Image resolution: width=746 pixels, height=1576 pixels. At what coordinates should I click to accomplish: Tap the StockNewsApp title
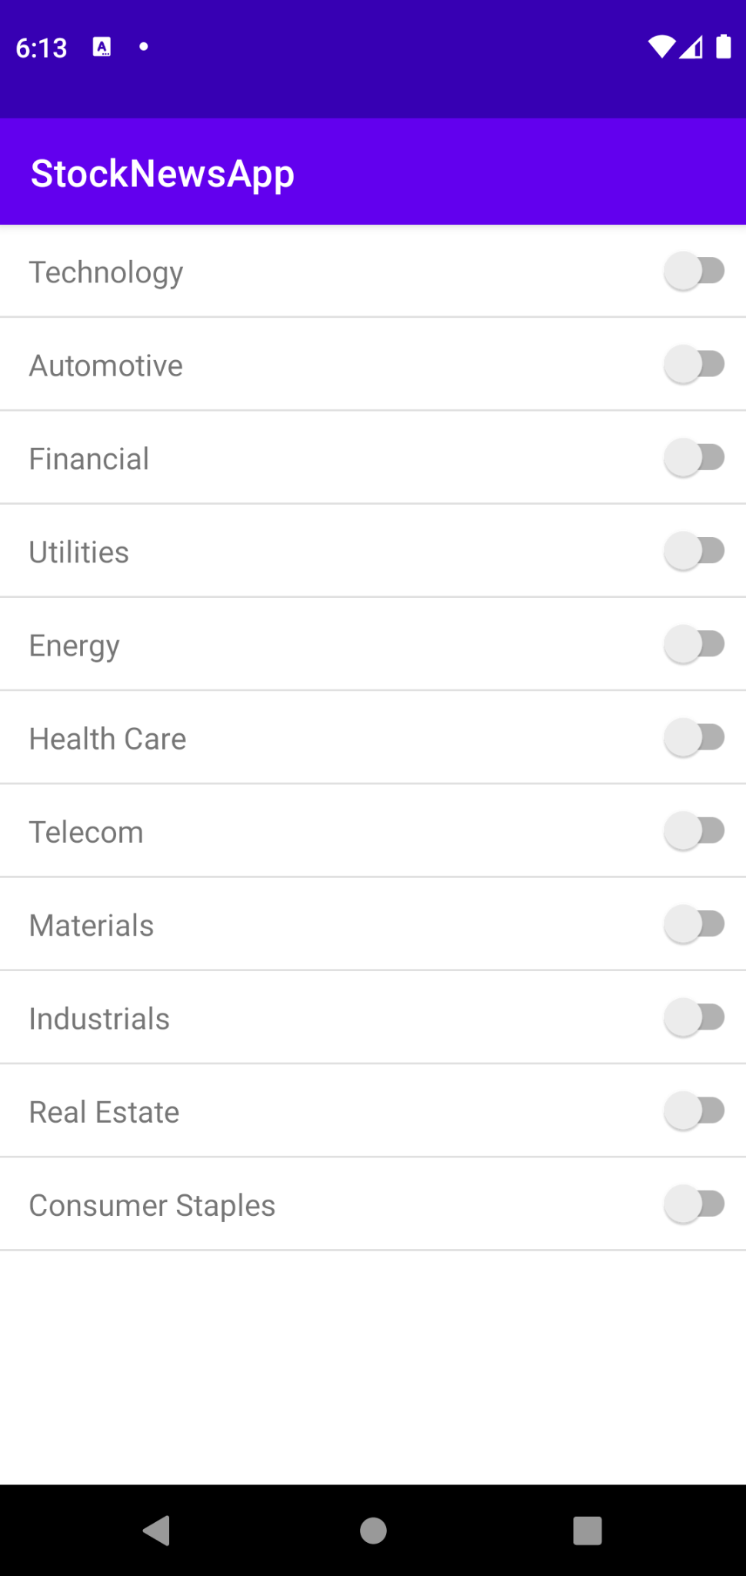pos(162,173)
